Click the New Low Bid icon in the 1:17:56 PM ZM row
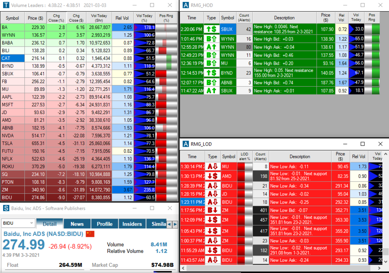389x273 pixels. pyautogui.click(x=212, y=210)
